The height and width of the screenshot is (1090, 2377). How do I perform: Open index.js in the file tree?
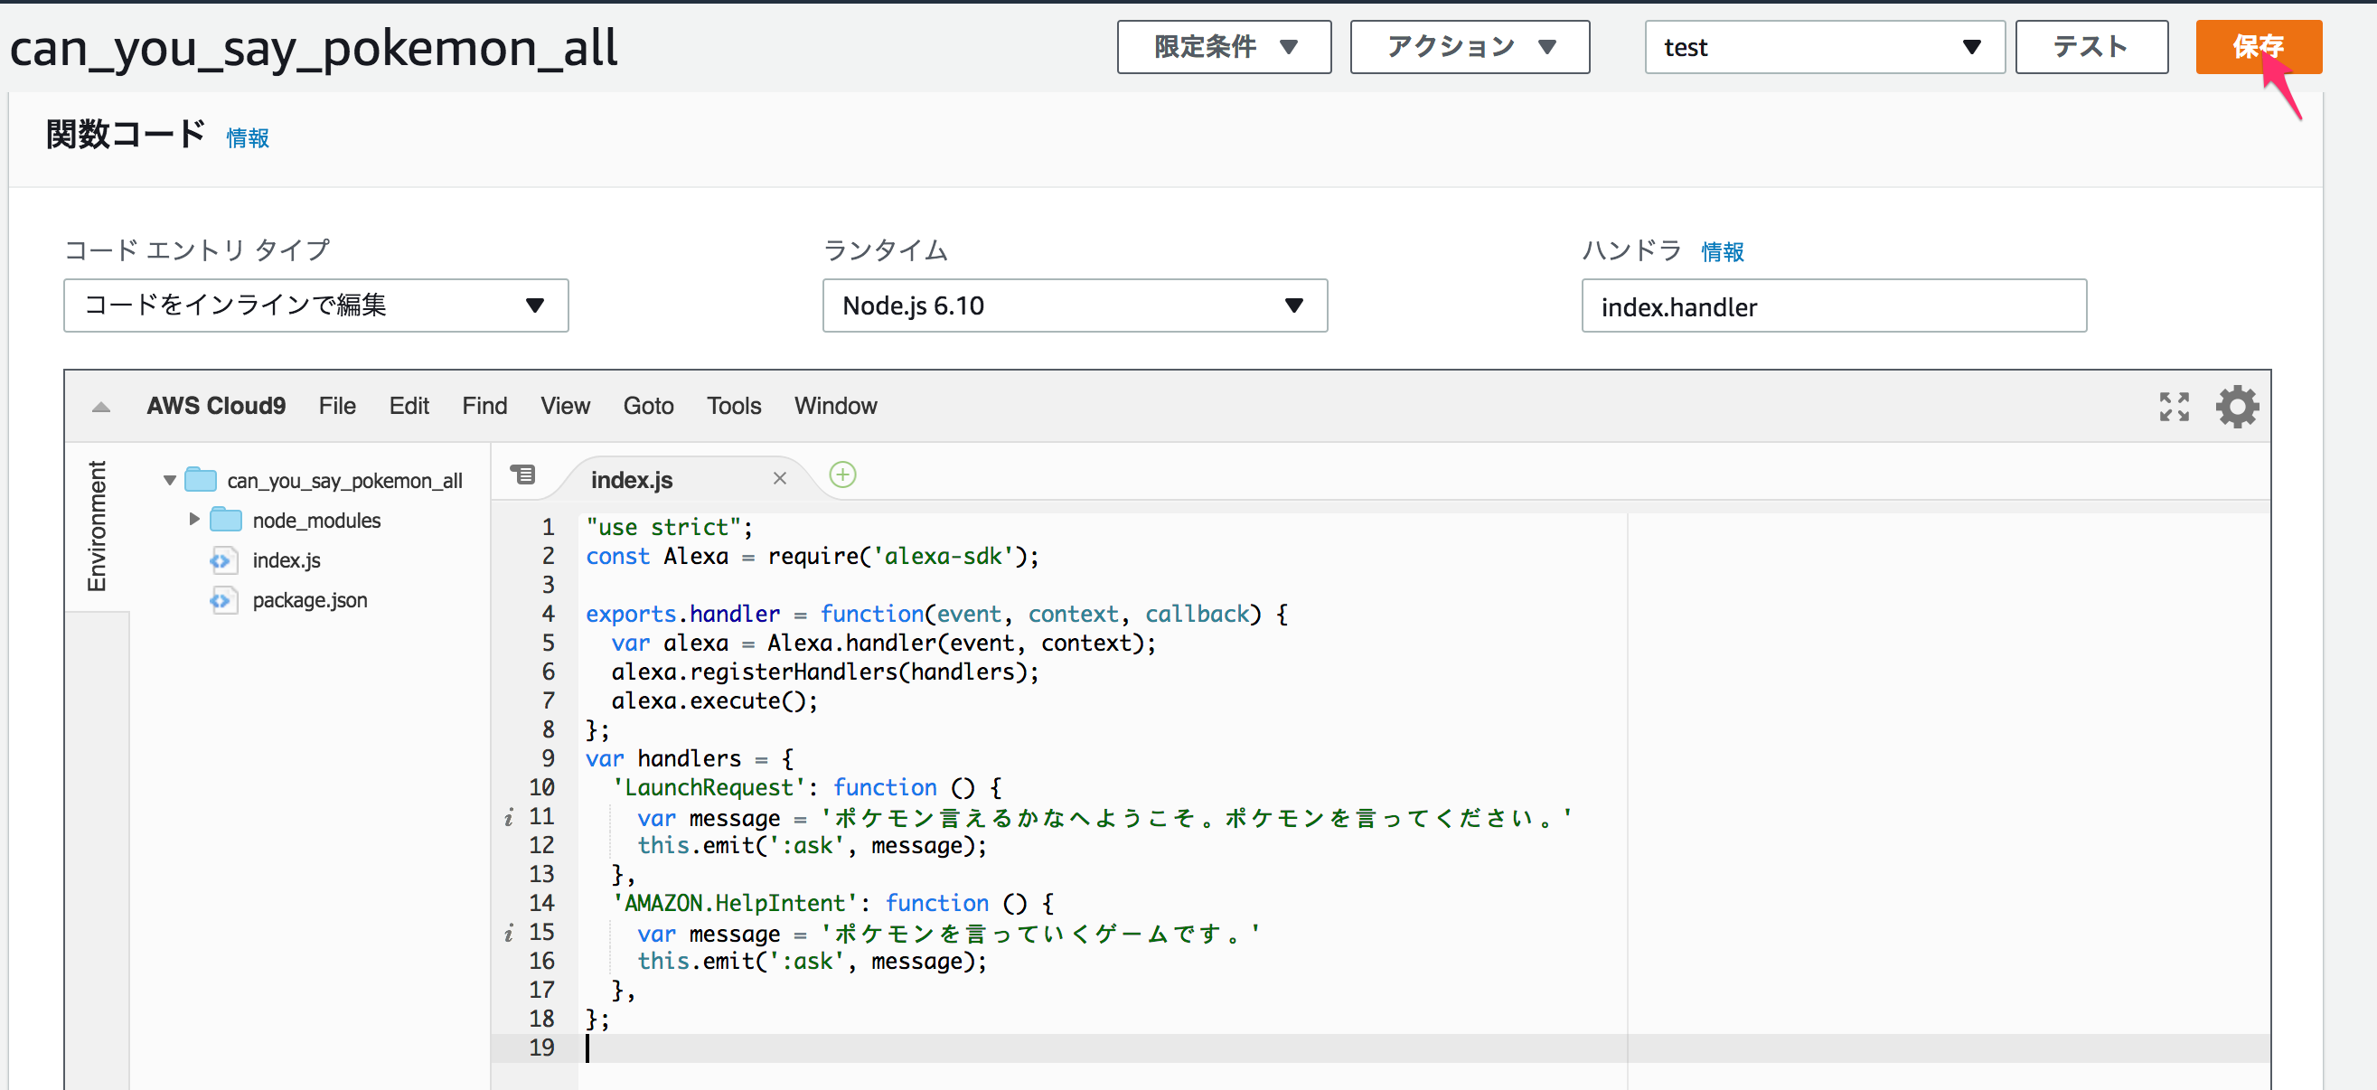click(286, 560)
